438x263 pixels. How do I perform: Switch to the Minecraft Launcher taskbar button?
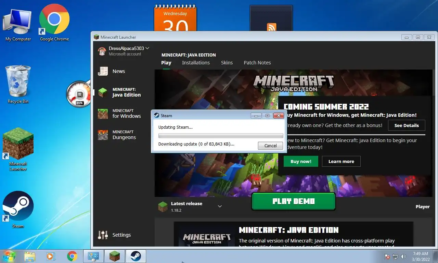[x=115, y=256]
